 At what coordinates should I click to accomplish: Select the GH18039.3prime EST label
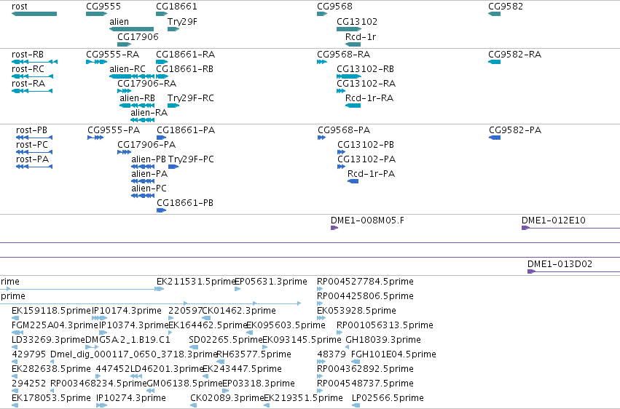[x=383, y=340]
